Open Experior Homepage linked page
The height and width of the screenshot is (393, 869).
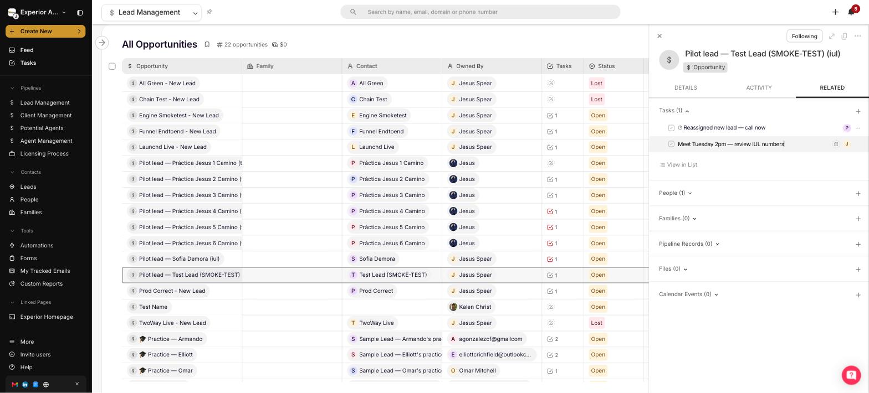tap(45, 317)
